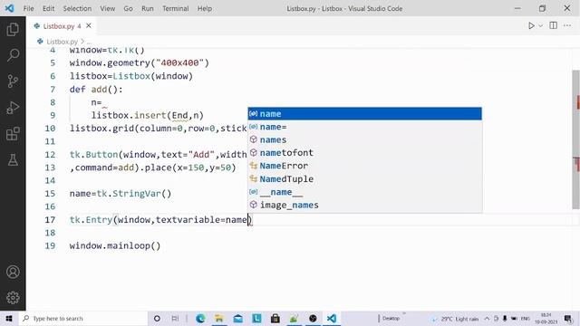Open the Go menu

pyautogui.click(x=128, y=8)
